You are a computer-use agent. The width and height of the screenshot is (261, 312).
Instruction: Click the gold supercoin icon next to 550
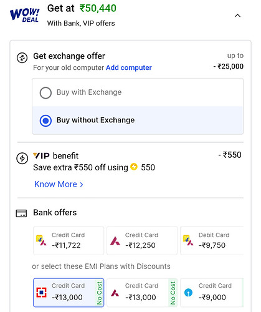[134, 167]
